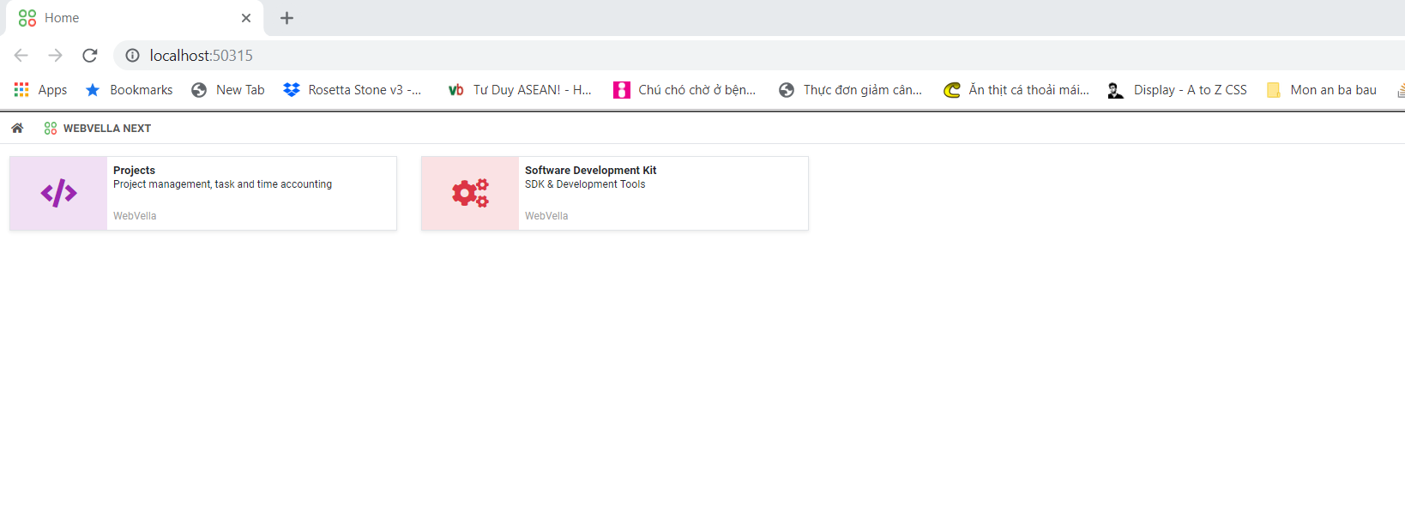The image size is (1405, 505).
Task: Open the New Tab bookmark
Action: (x=228, y=90)
